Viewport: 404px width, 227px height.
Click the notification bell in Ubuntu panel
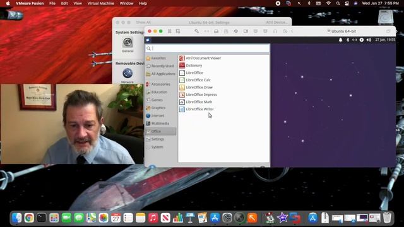click(341, 40)
